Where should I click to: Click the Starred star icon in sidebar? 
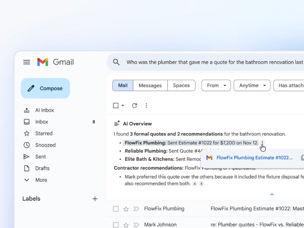point(27,133)
